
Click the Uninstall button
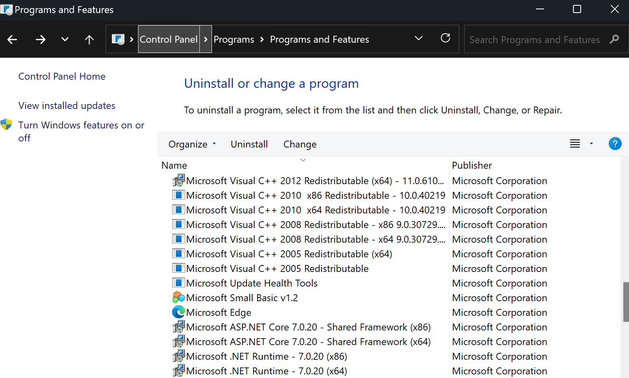click(249, 144)
